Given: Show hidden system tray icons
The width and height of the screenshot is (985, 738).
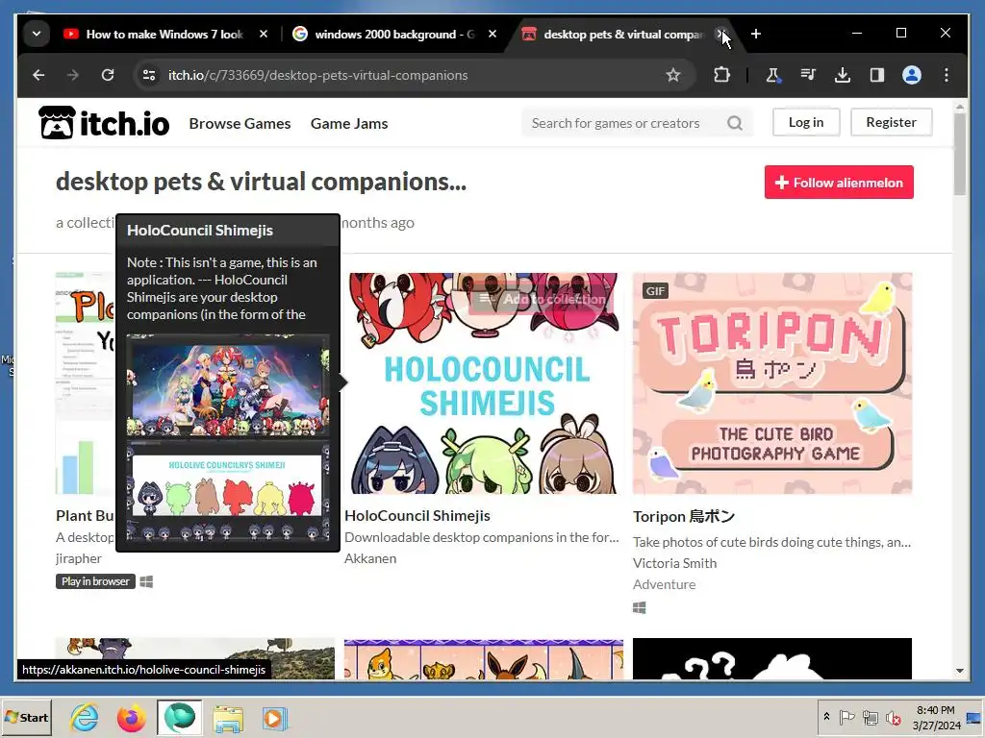Looking at the screenshot, I should 826,717.
